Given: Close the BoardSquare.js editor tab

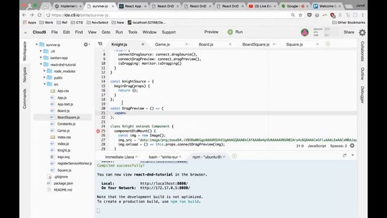Looking at the screenshot, I should (274, 44).
